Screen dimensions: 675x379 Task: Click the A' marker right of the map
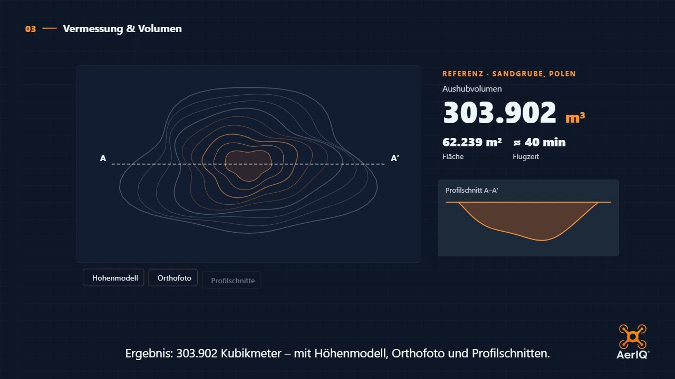[394, 158]
